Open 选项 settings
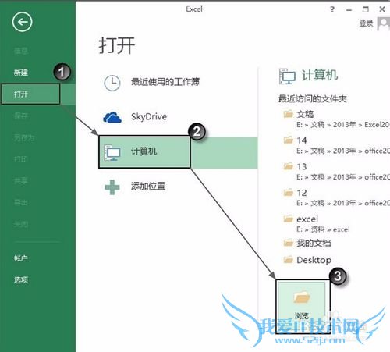Image resolution: width=390 pixels, height=352 pixels. (x=21, y=280)
